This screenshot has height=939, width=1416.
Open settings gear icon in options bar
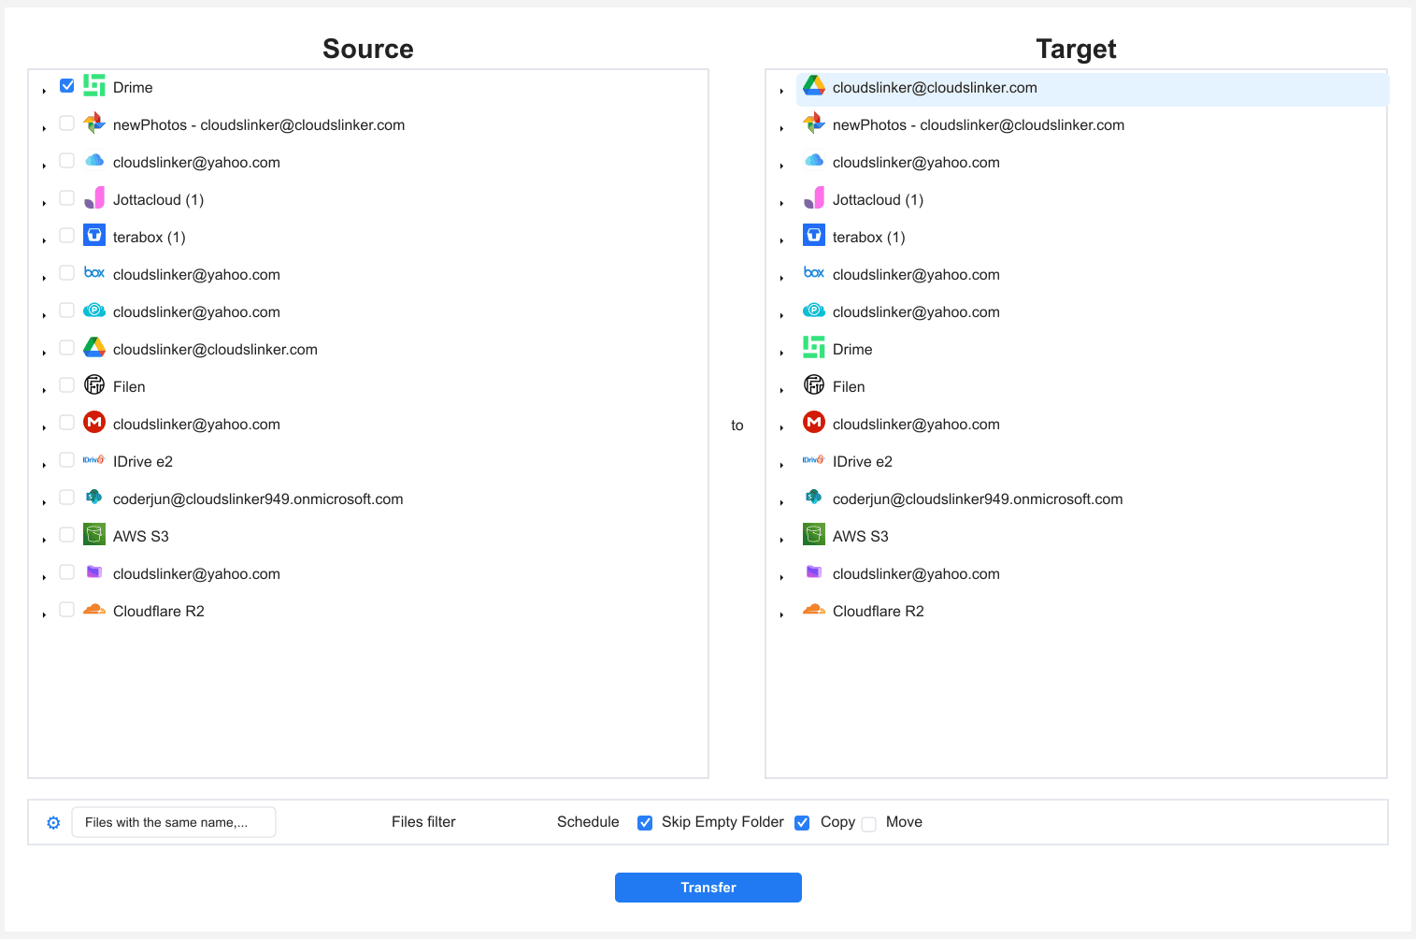(53, 823)
